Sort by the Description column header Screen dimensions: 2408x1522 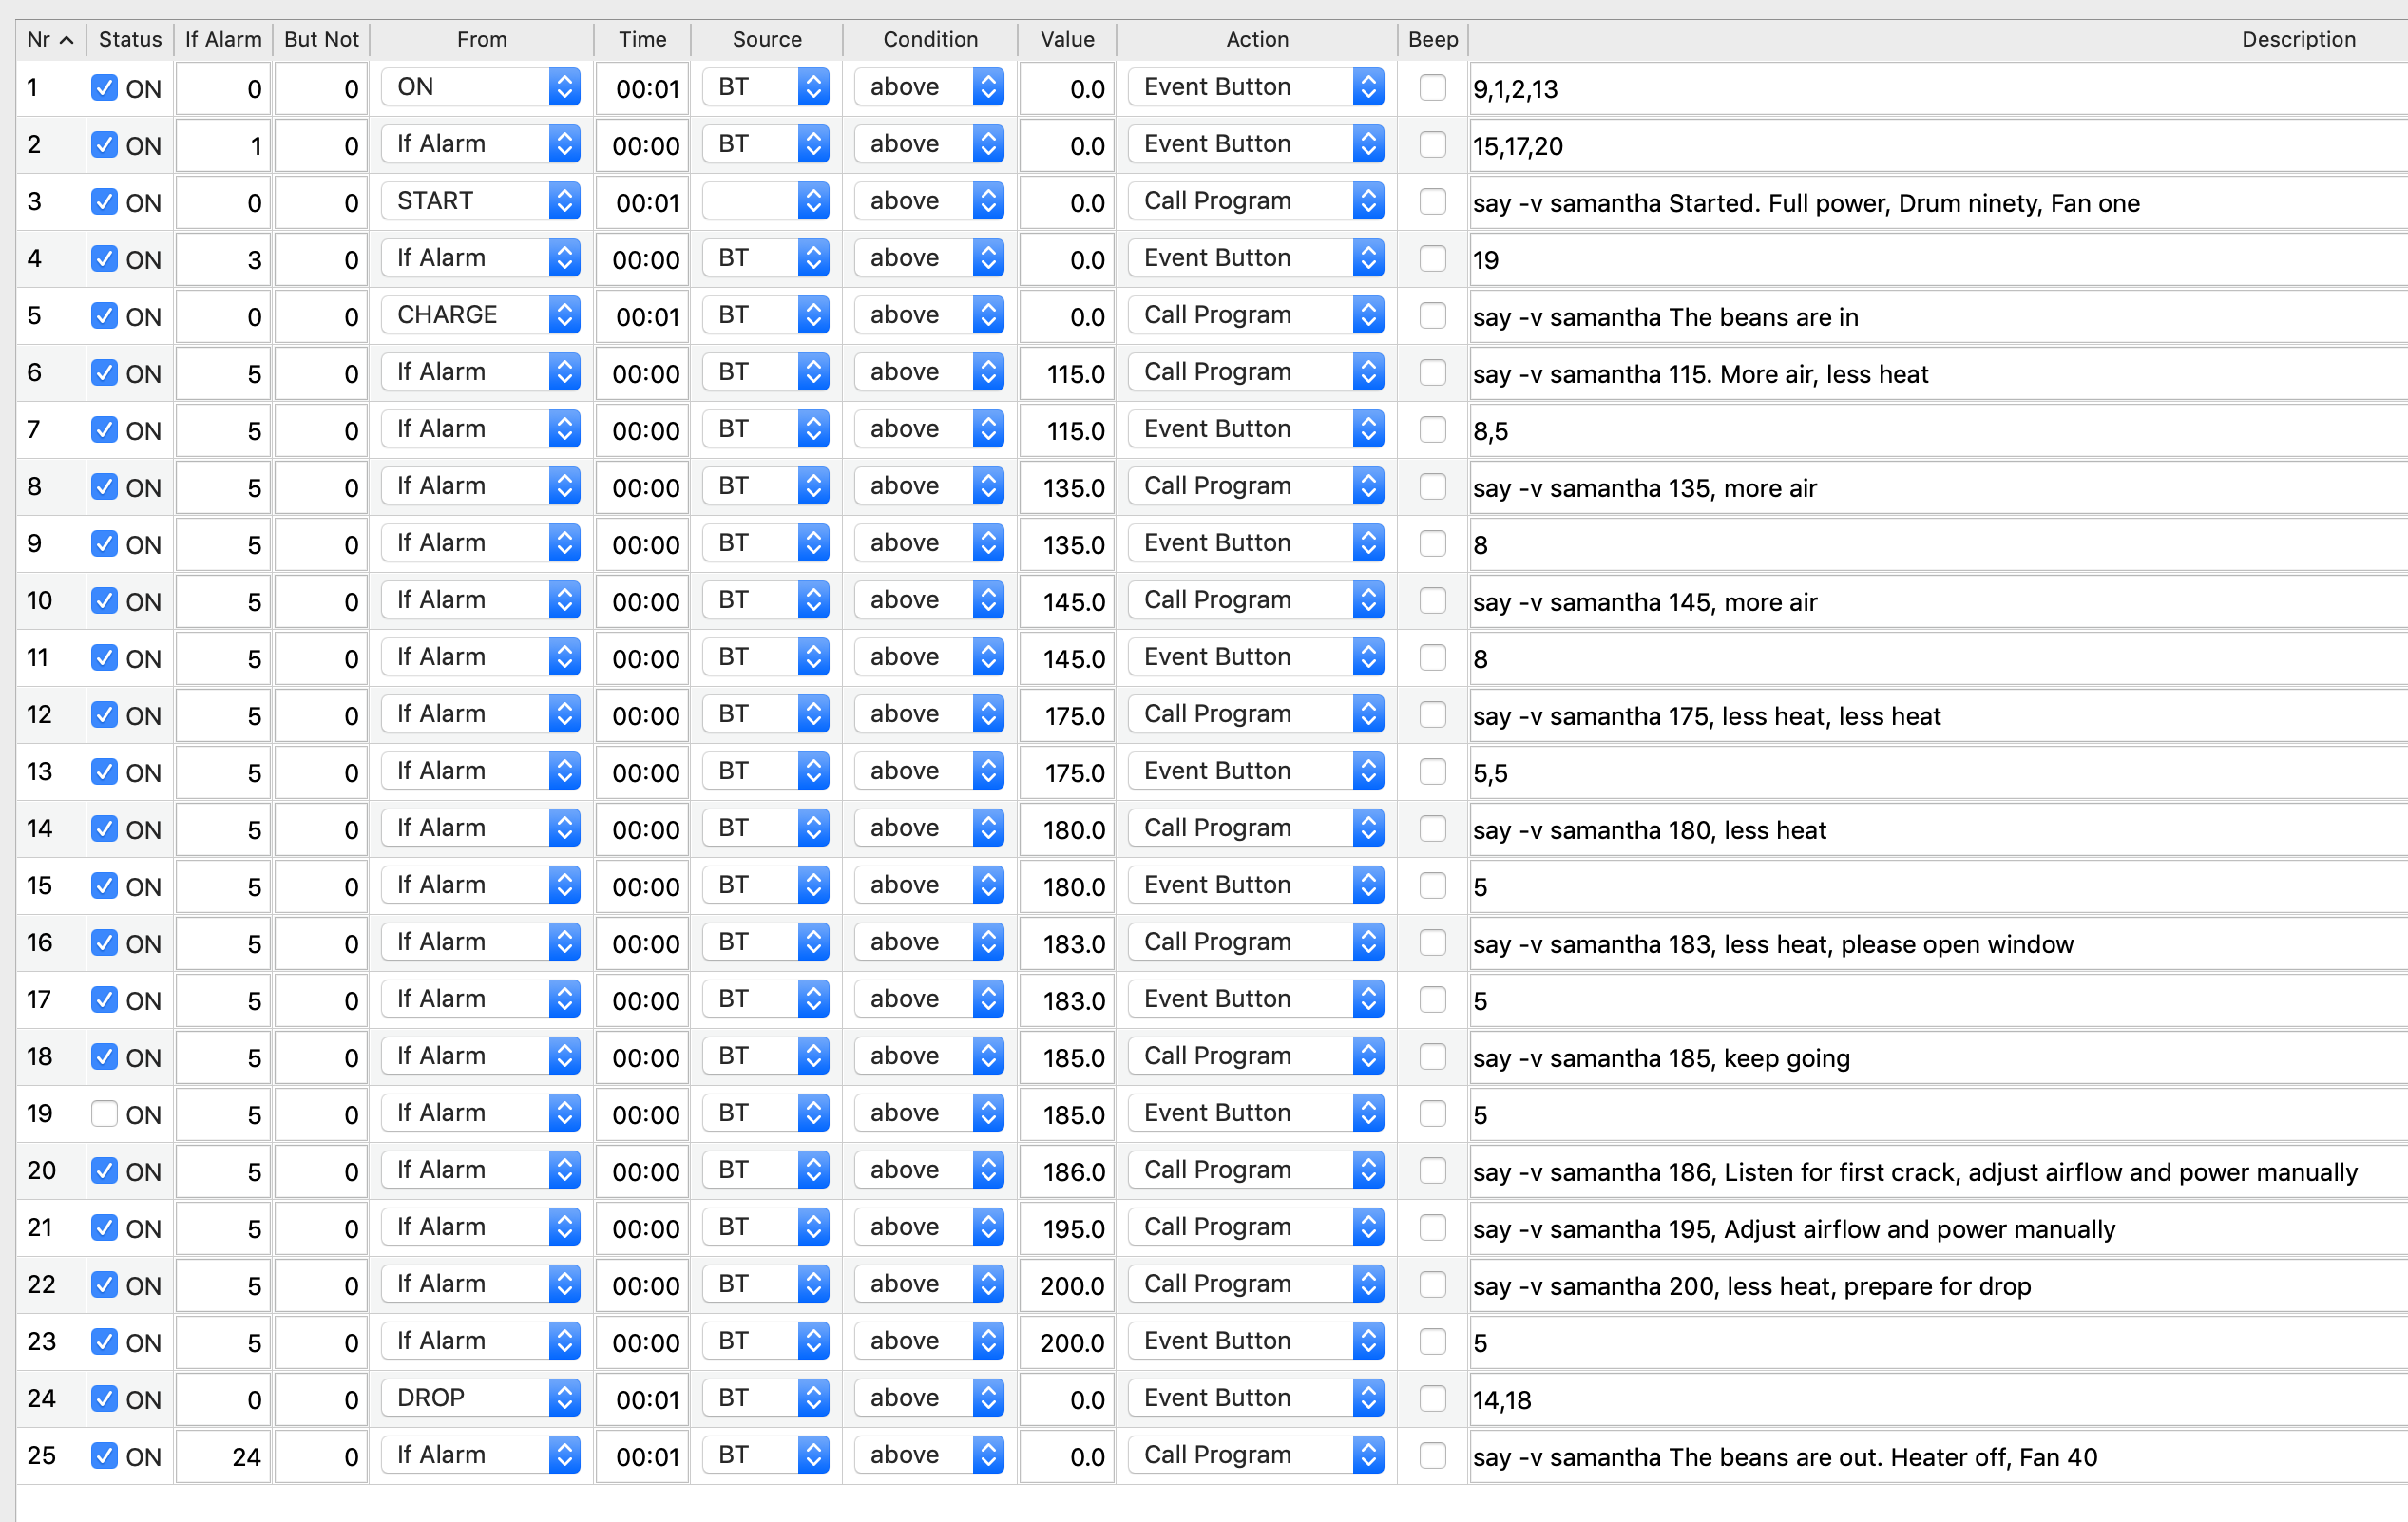(x=2297, y=40)
